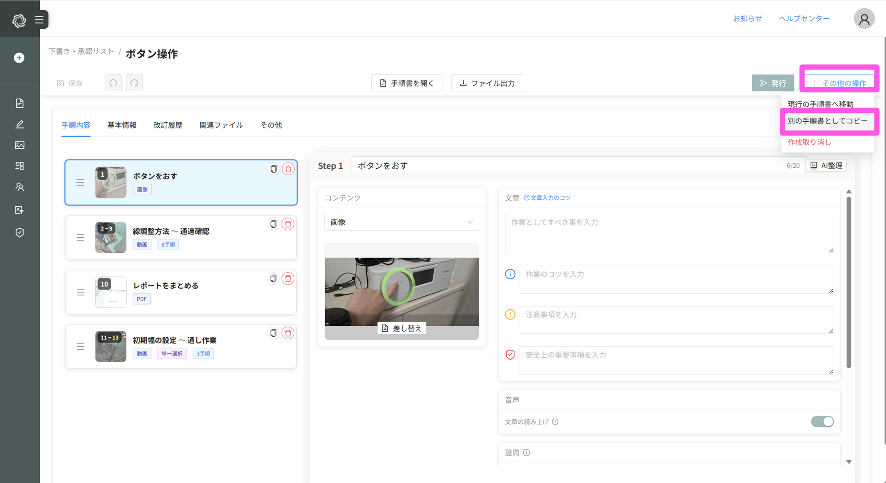The image size is (886, 483).
Task: Select 別の手順書としてコピー menu item
Action: pyautogui.click(x=827, y=121)
